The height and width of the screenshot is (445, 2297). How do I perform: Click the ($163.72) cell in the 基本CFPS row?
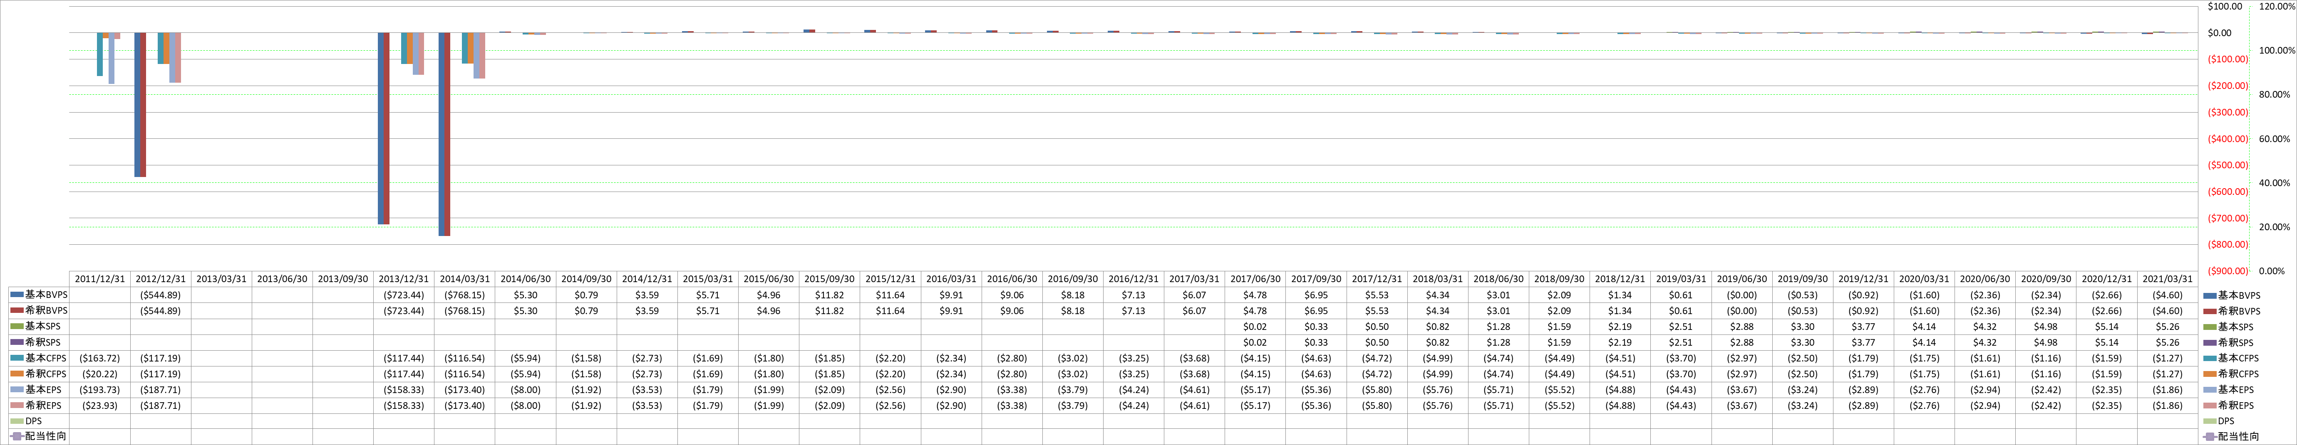point(100,359)
